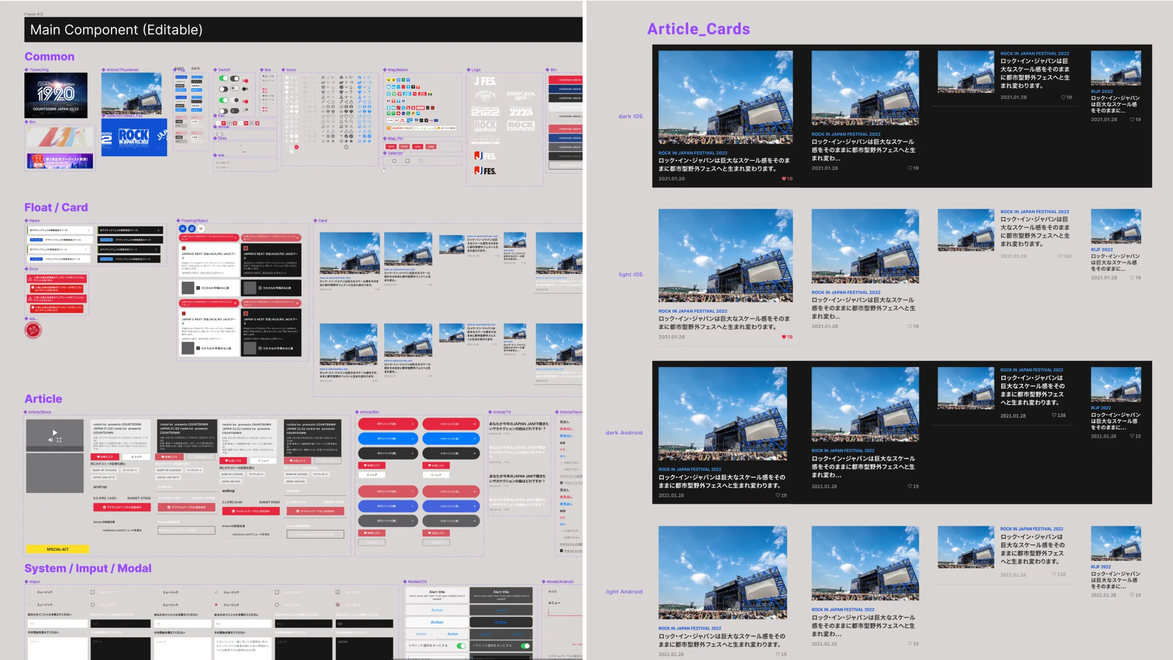Image resolution: width=1173 pixels, height=660 pixels.
Task: Click the red J FES logo
Action: pos(485,156)
